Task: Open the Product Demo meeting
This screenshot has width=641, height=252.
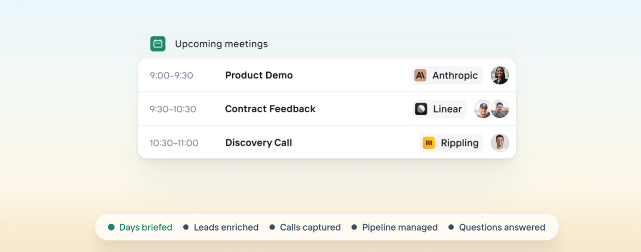Action: click(259, 75)
